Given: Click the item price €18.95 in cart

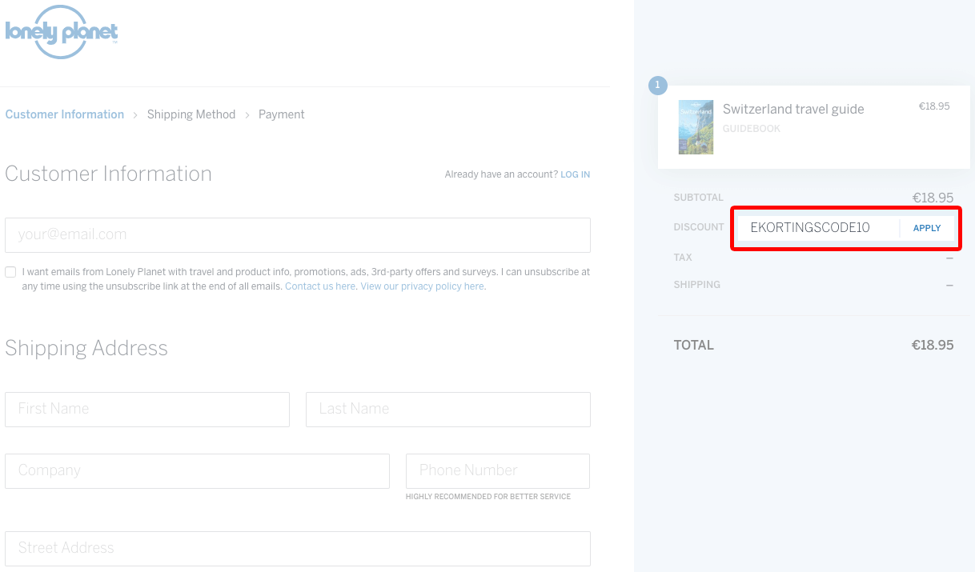Looking at the screenshot, I should point(934,106).
